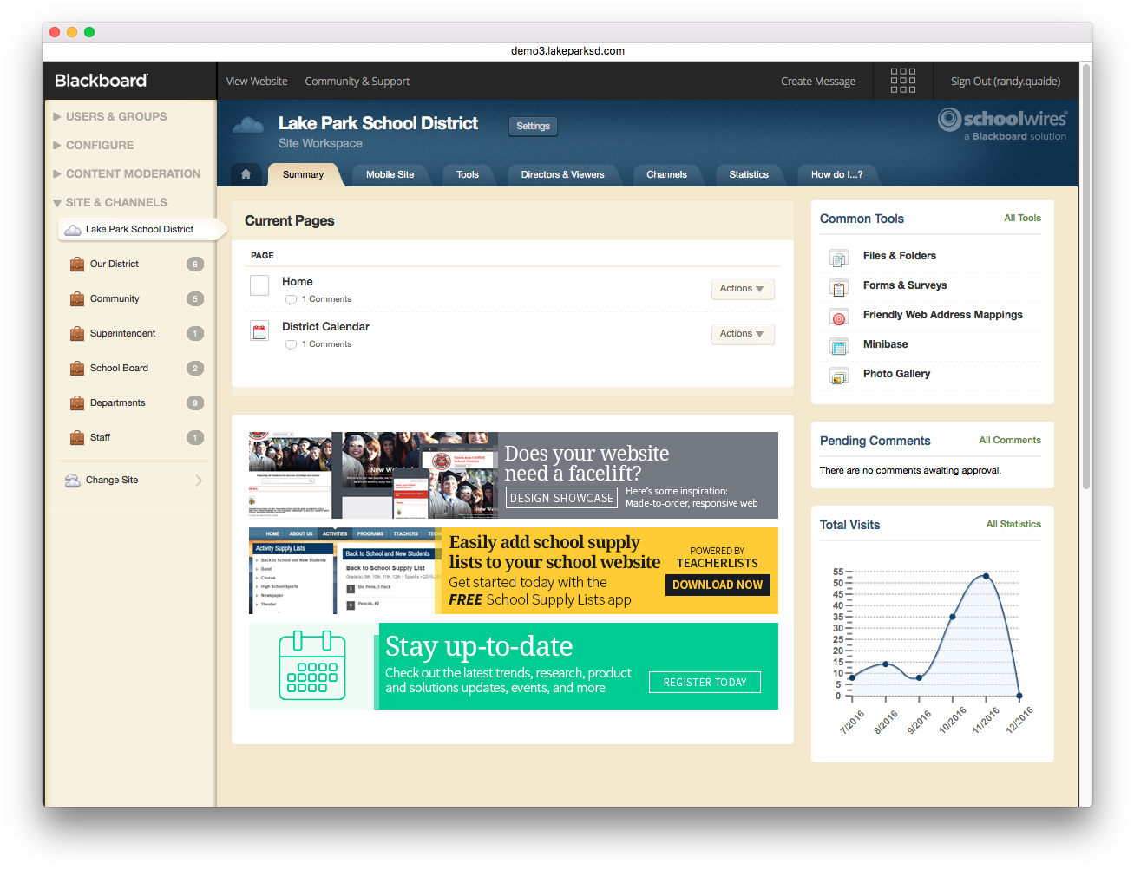Click the Superintendent briefcase icon
This screenshot has width=1134, height=870.
point(77,333)
